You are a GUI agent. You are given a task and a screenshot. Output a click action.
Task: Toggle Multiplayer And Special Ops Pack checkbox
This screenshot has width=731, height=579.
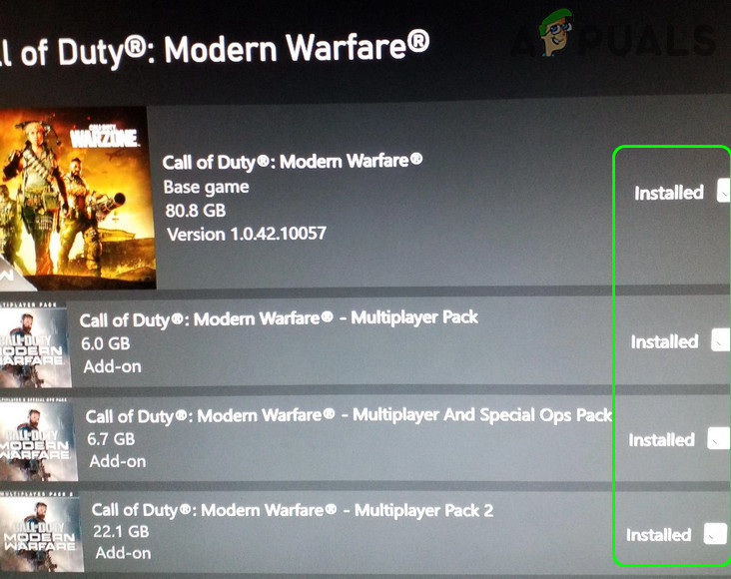click(x=718, y=438)
